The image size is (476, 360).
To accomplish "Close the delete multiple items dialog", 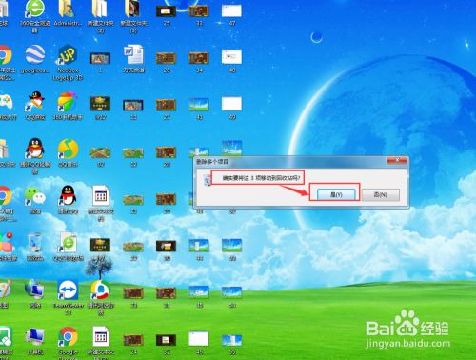I will (x=397, y=160).
